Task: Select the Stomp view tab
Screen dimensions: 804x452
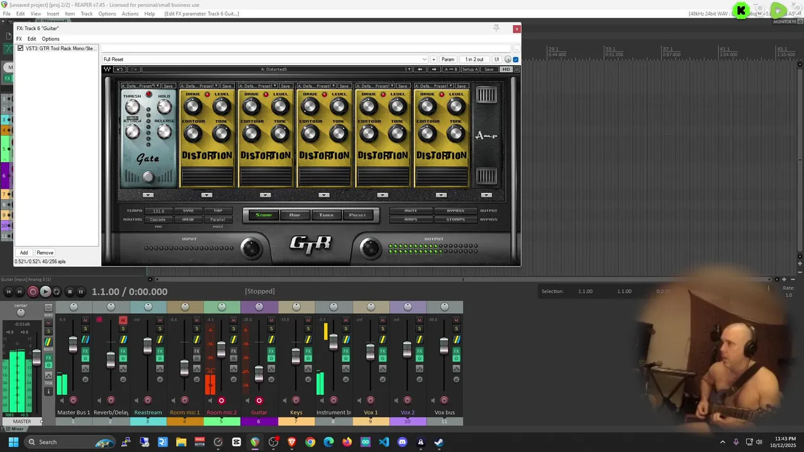Action: click(264, 215)
